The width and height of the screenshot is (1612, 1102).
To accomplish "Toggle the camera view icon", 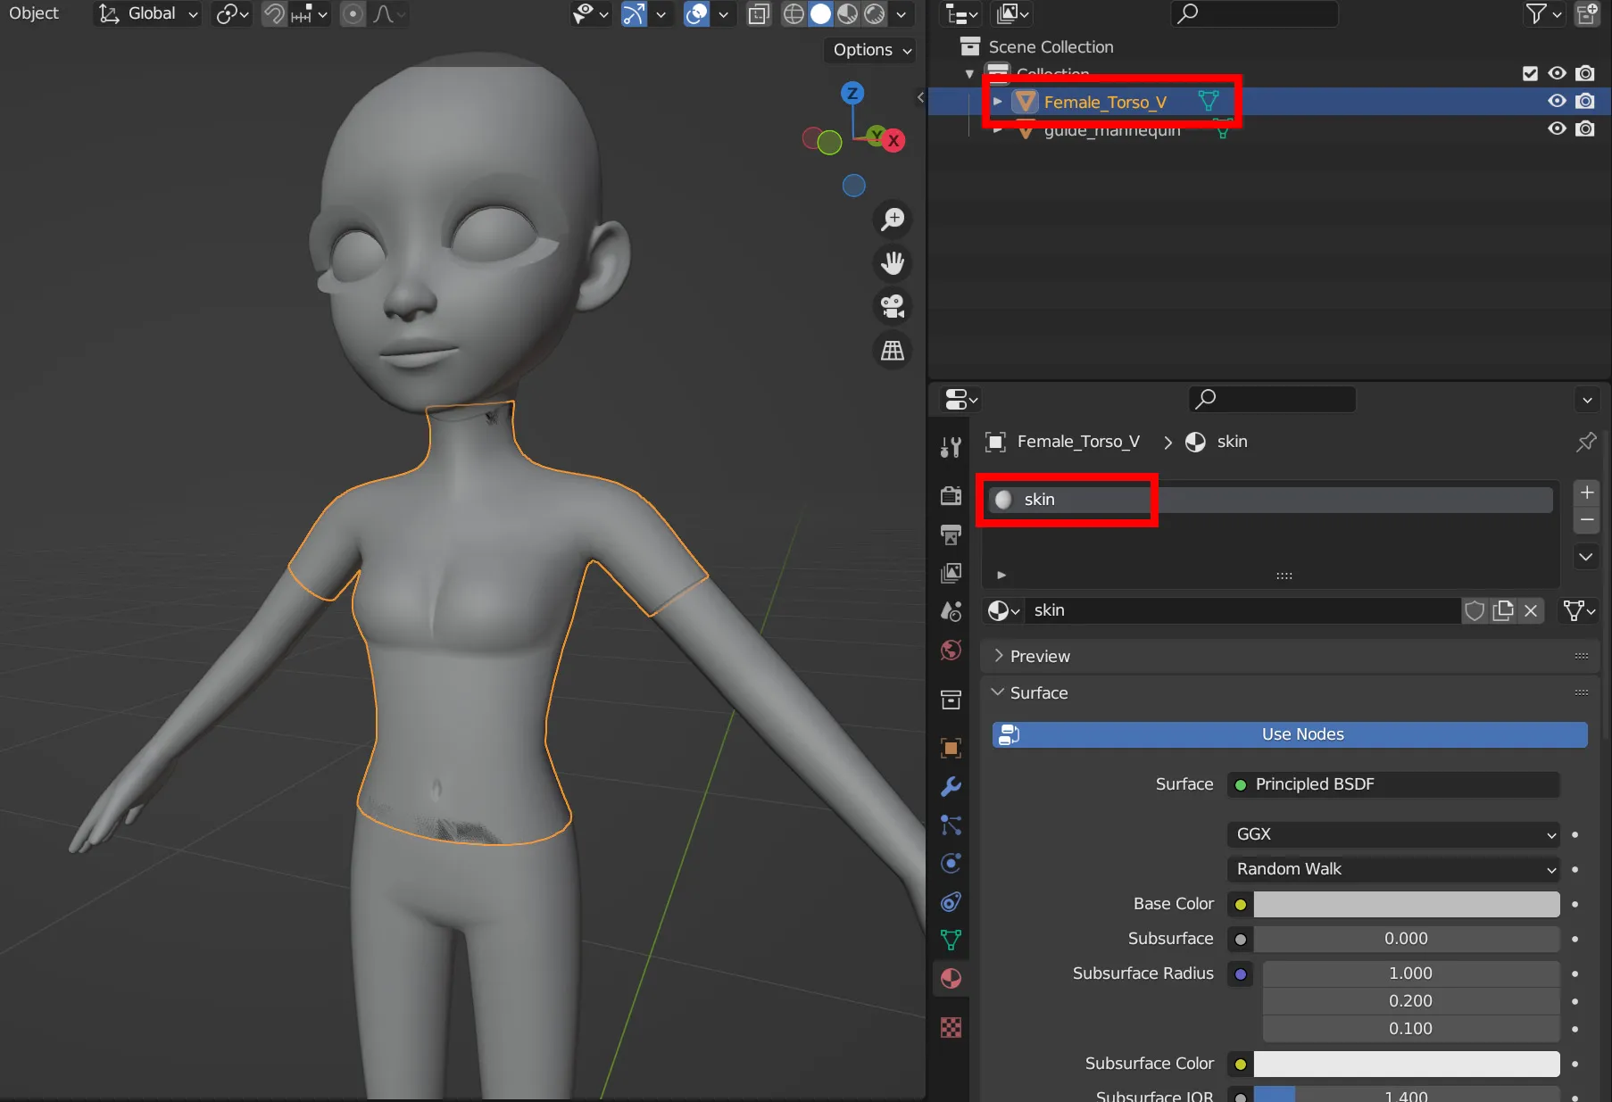I will point(892,306).
